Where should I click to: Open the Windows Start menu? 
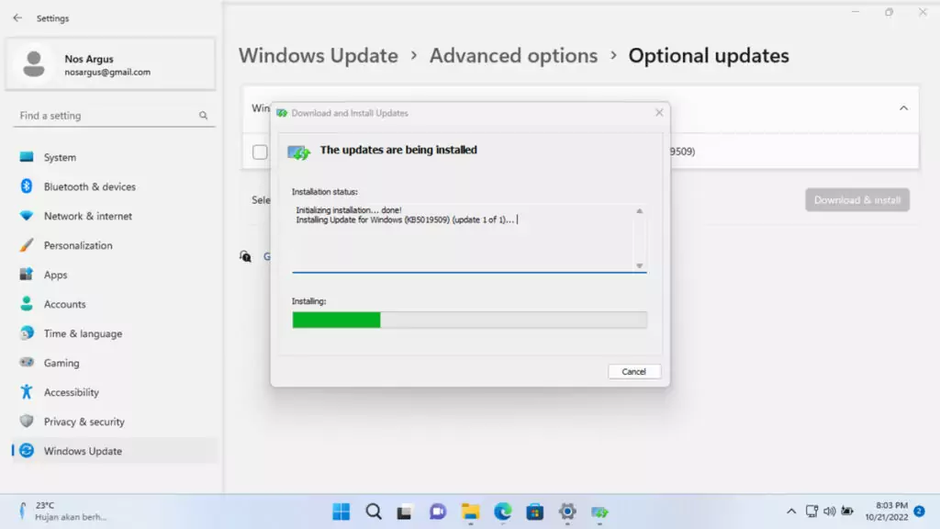pos(341,512)
